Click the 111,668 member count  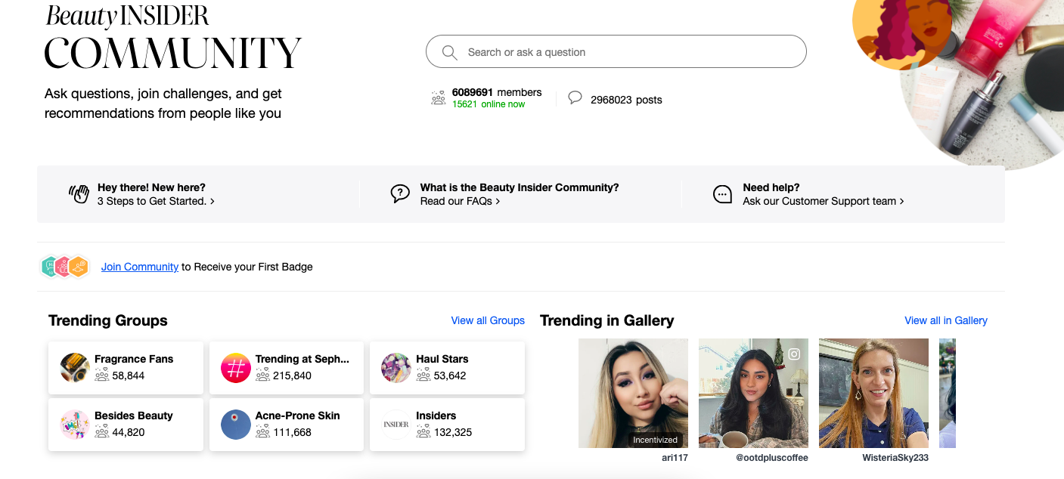(x=292, y=432)
